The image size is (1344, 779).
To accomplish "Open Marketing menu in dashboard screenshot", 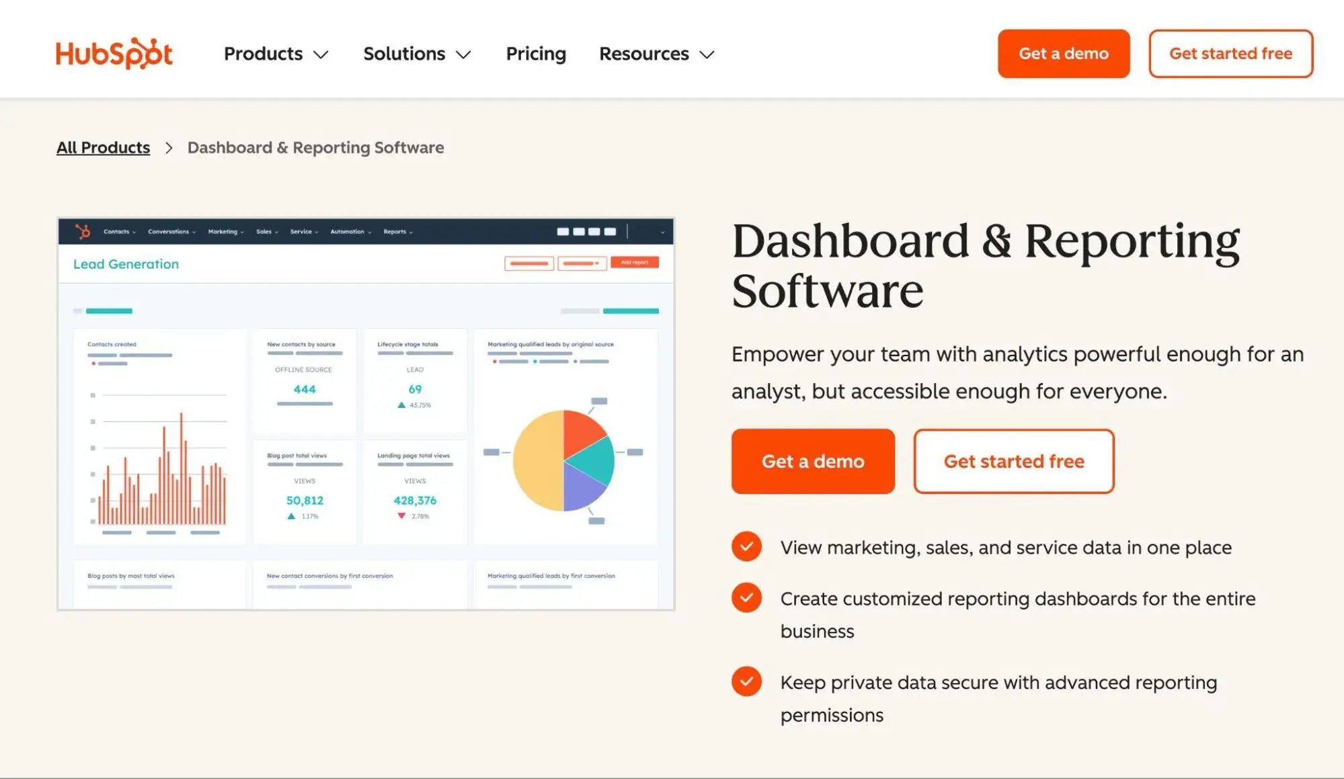I will [226, 231].
